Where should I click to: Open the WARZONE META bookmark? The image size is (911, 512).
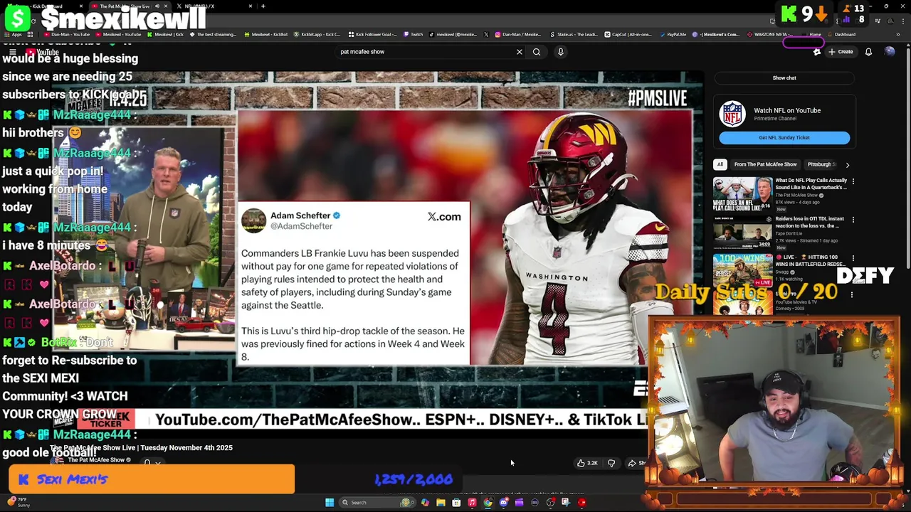coord(768,34)
